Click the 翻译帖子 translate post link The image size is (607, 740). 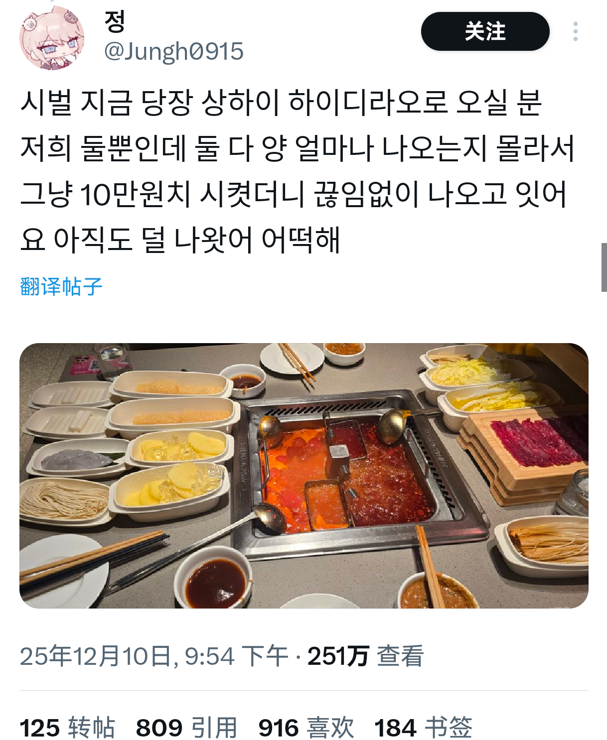pyautogui.click(x=61, y=287)
